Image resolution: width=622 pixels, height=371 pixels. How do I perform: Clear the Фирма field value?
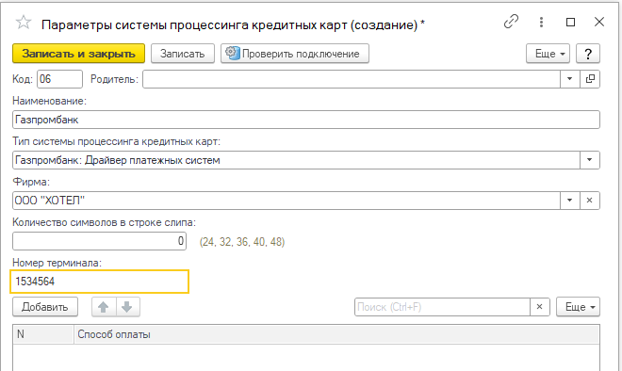(x=590, y=201)
